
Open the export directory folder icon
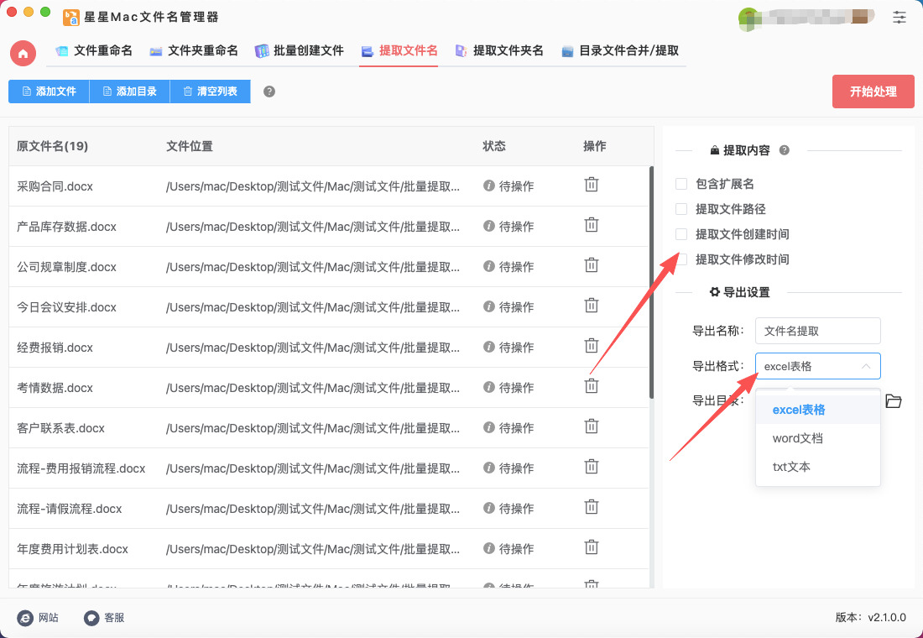894,401
